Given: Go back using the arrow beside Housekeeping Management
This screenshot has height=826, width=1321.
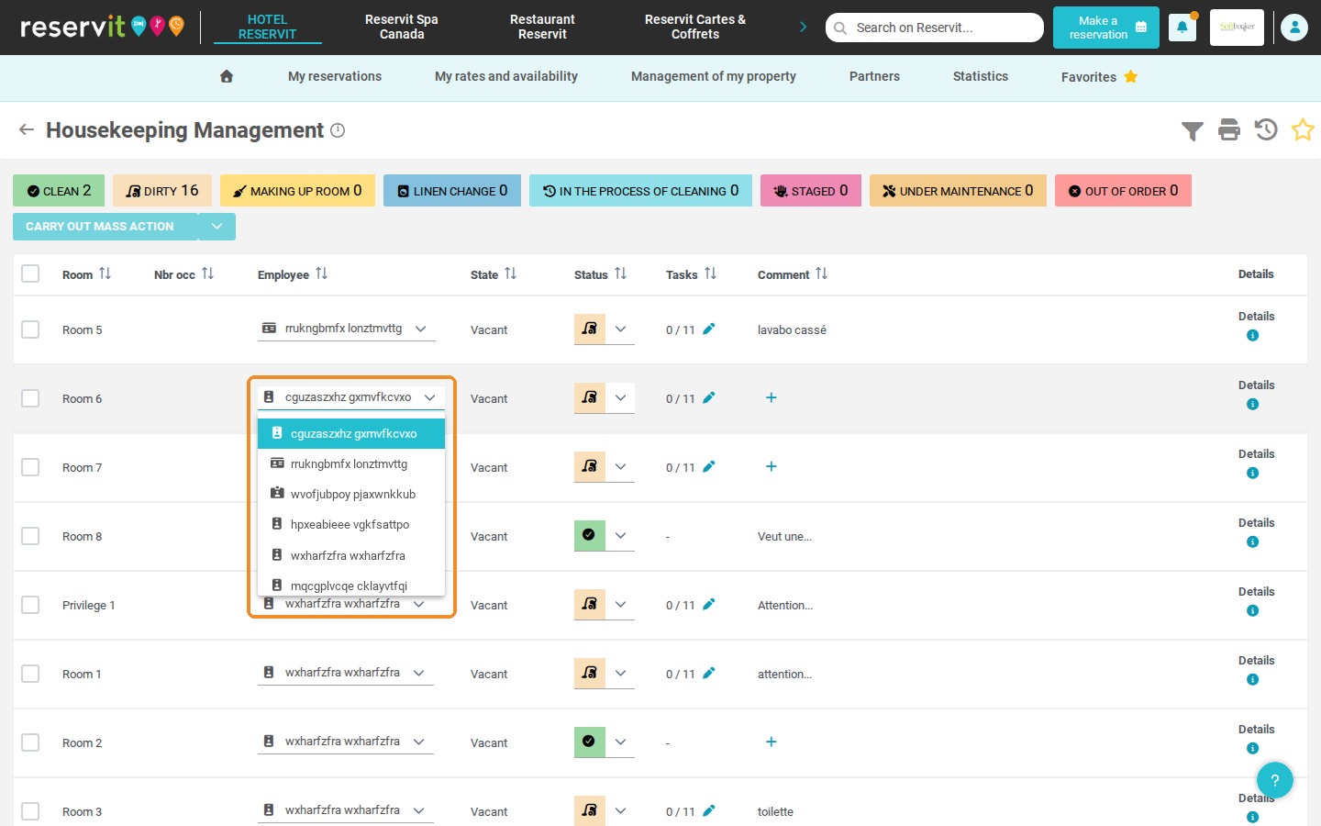Looking at the screenshot, I should (x=27, y=130).
